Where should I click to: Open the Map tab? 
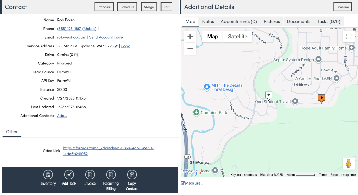(190, 21)
